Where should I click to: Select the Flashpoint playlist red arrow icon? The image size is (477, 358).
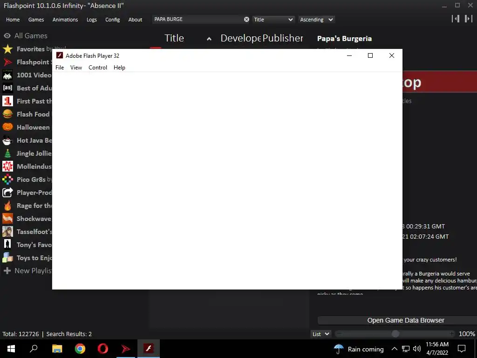click(7, 62)
